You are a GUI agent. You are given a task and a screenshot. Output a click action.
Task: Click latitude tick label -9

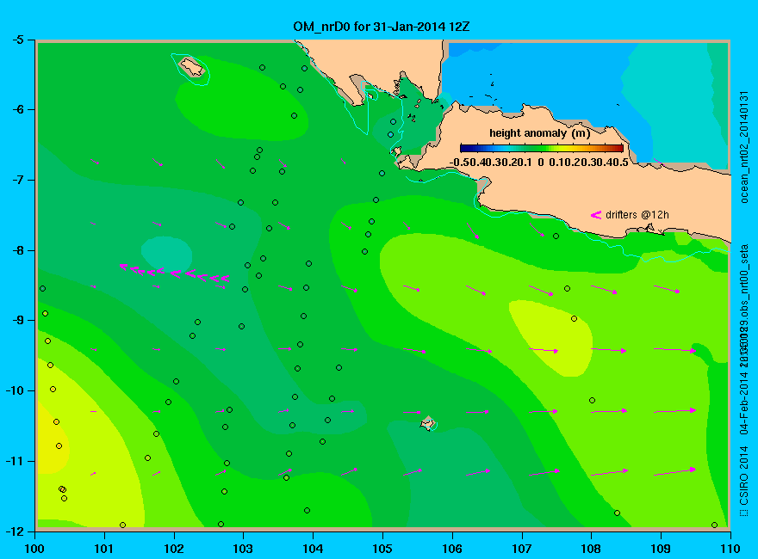coord(16,321)
